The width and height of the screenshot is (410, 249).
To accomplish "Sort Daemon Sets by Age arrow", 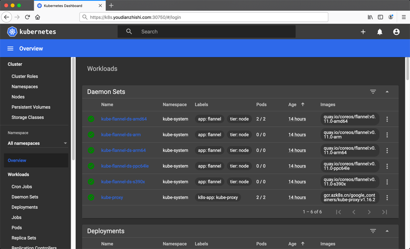I will pyautogui.click(x=303, y=104).
